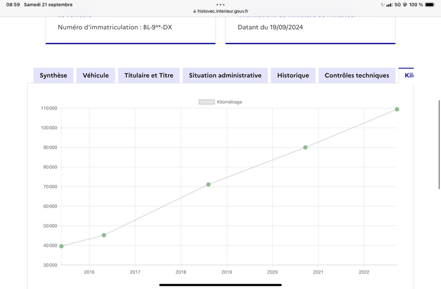Click the 70 000 y-axis label
441x289 pixels.
(x=50, y=187)
